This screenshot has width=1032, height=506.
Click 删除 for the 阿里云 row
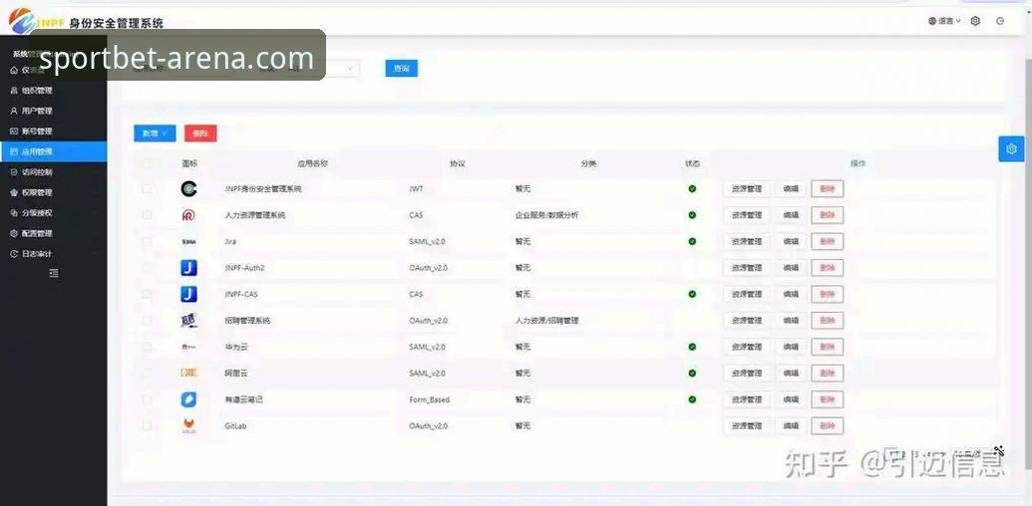point(828,373)
